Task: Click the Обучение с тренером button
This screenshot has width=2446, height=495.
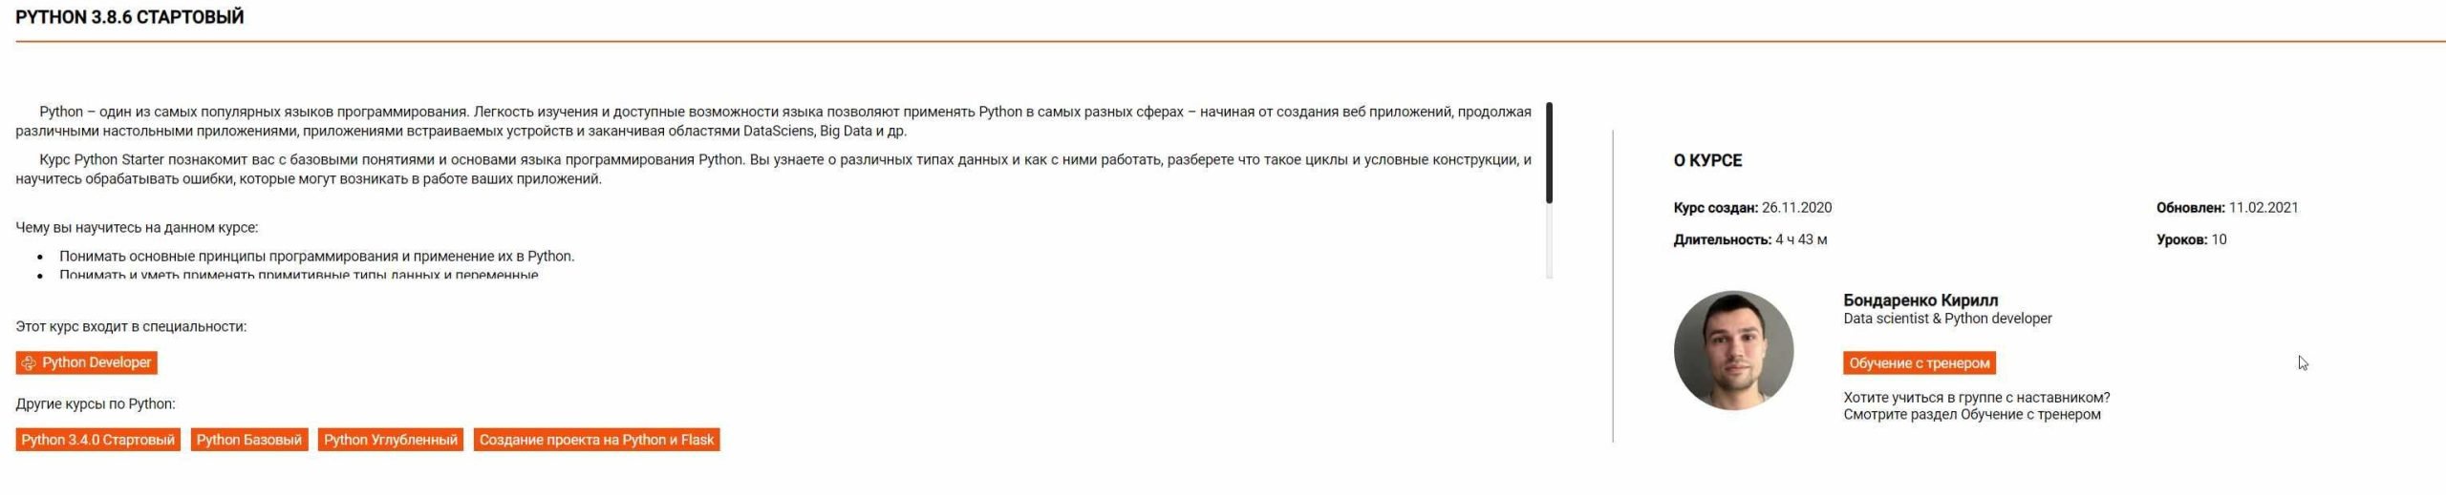Action: coord(1919,363)
